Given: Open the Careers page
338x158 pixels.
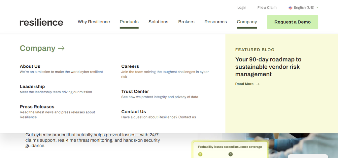Looking at the screenshot, I should [130, 66].
